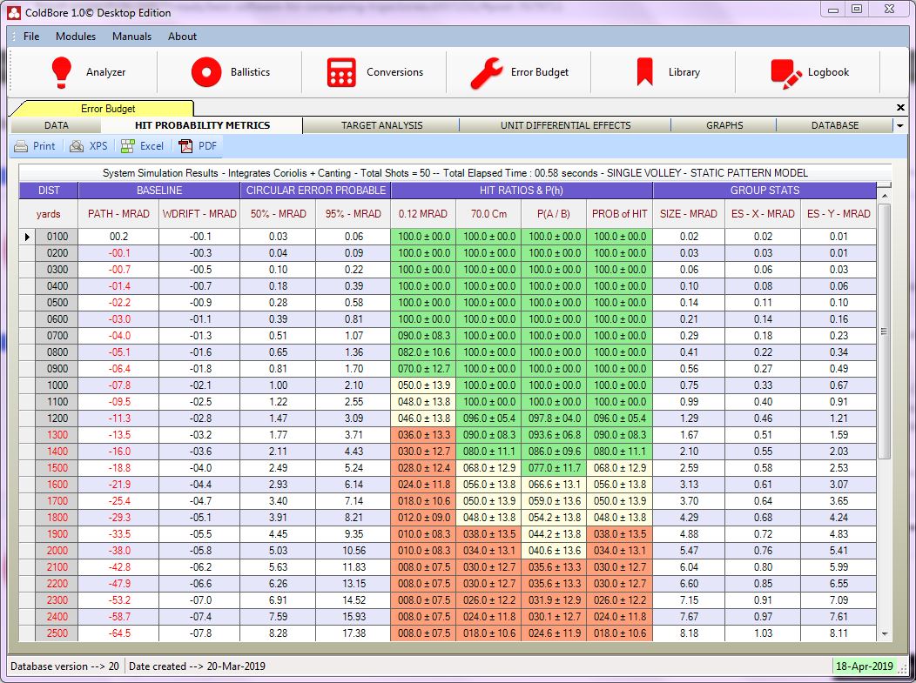Open the DATABASE tab
Viewport: 916px width, 683px height.
click(835, 125)
